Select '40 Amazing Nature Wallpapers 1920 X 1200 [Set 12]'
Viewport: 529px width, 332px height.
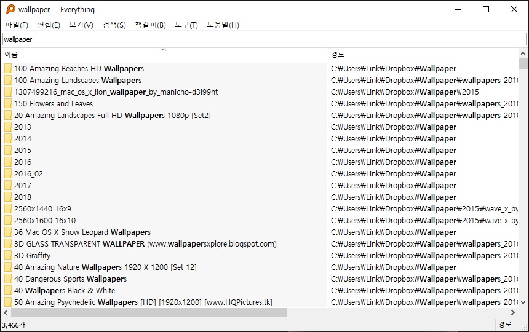tap(105, 267)
